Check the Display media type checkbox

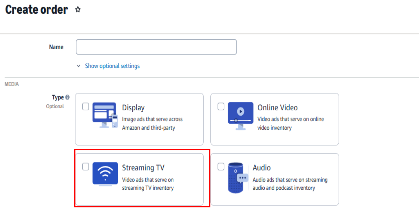point(85,106)
